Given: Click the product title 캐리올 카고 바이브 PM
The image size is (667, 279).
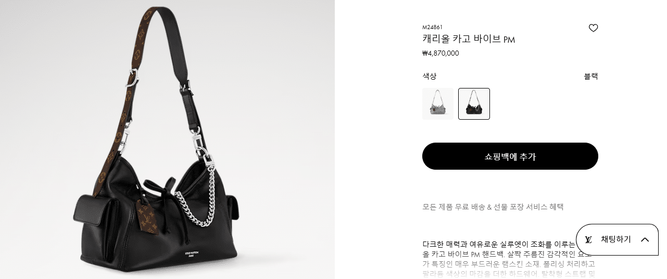Looking at the screenshot, I should tap(469, 39).
